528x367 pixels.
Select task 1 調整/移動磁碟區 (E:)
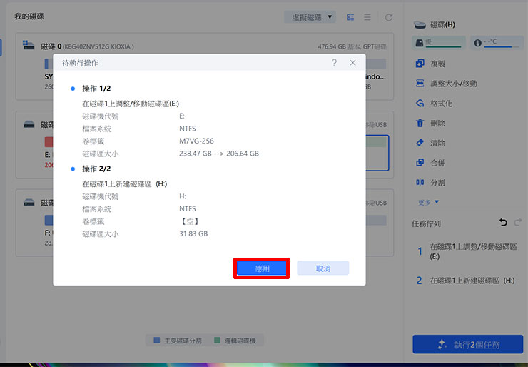[x=467, y=251]
